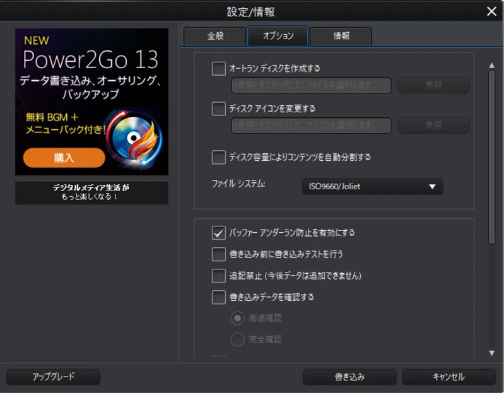
Task: Click the キャンセル button
Action: click(x=448, y=377)
